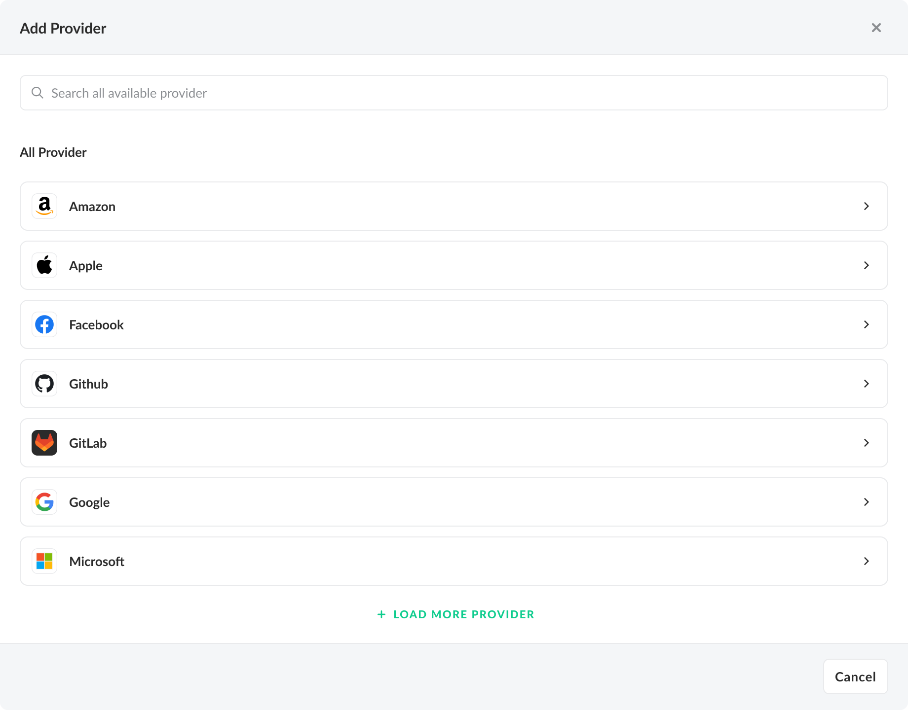This screenshot has width=908, height=710.
Task: Expand the GitLab row chevron
Action: (866, 443)
